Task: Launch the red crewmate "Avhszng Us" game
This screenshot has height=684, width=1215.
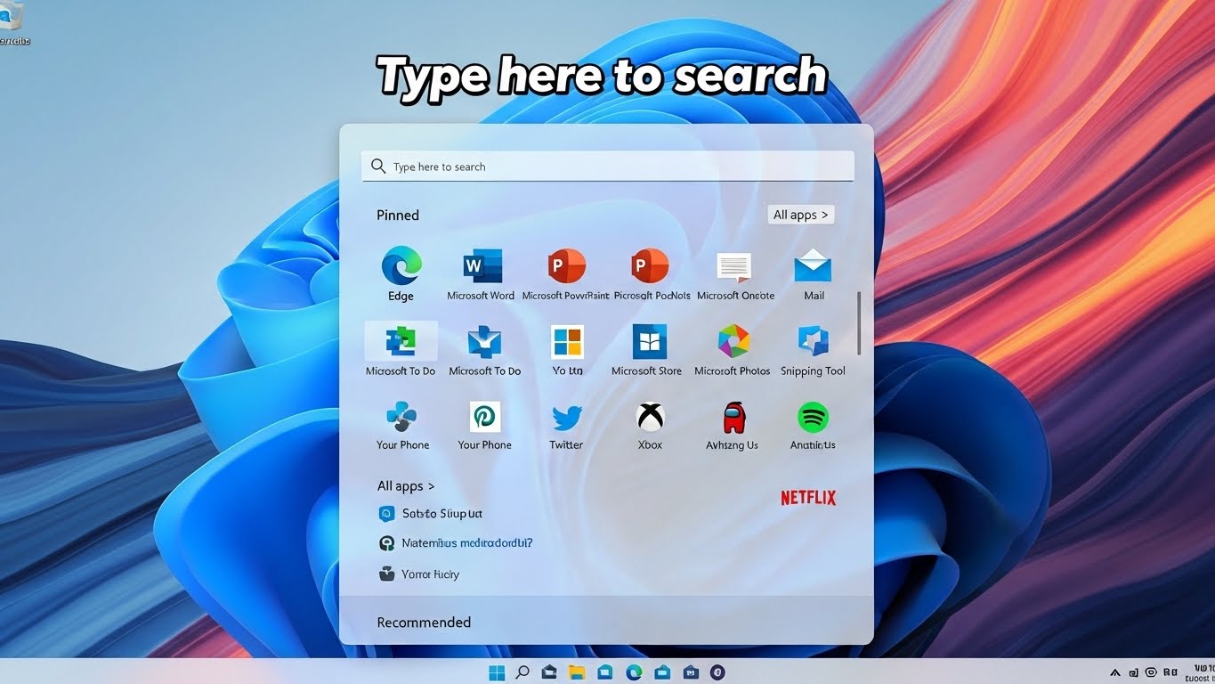Action: point(733,425)
